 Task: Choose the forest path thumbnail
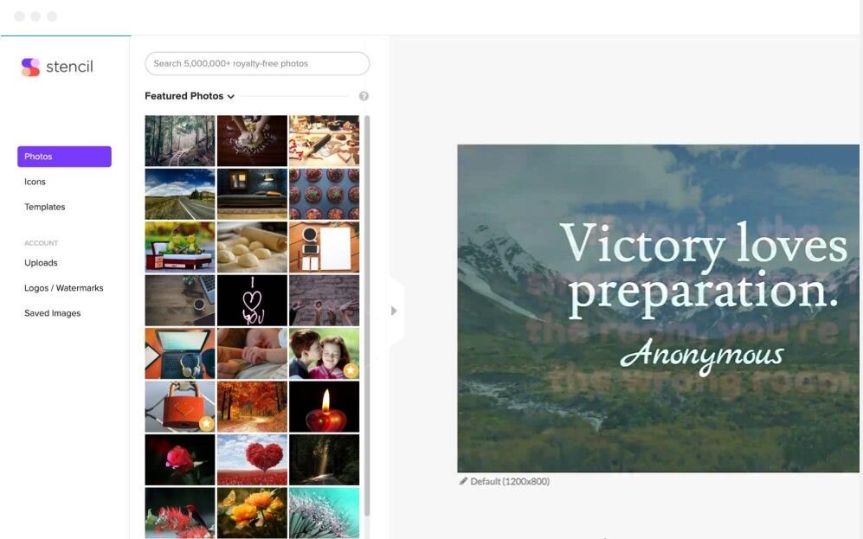tap(180, 141)
